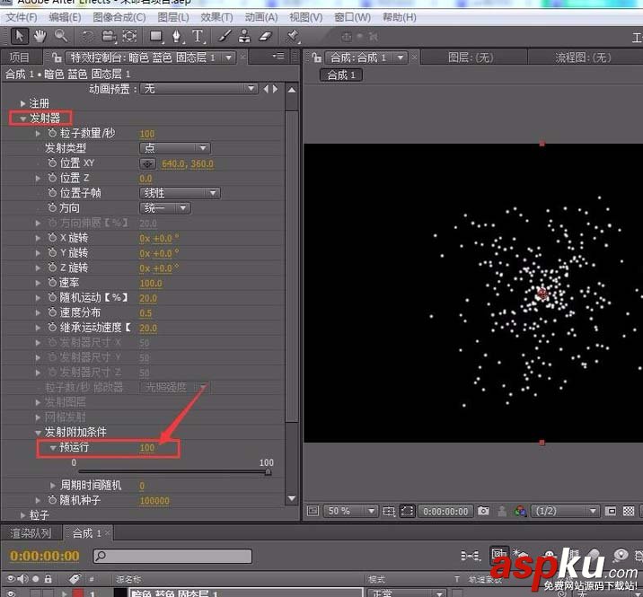Click the brainstorm lightbulb icon
Viewport: 643px width, 597px height.
coord(621,555)
